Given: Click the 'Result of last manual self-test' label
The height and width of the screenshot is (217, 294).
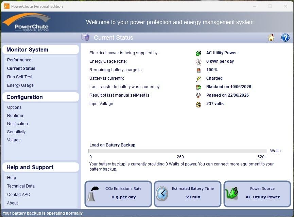Looking at the screenshot, I should click(x=120, y=95).
